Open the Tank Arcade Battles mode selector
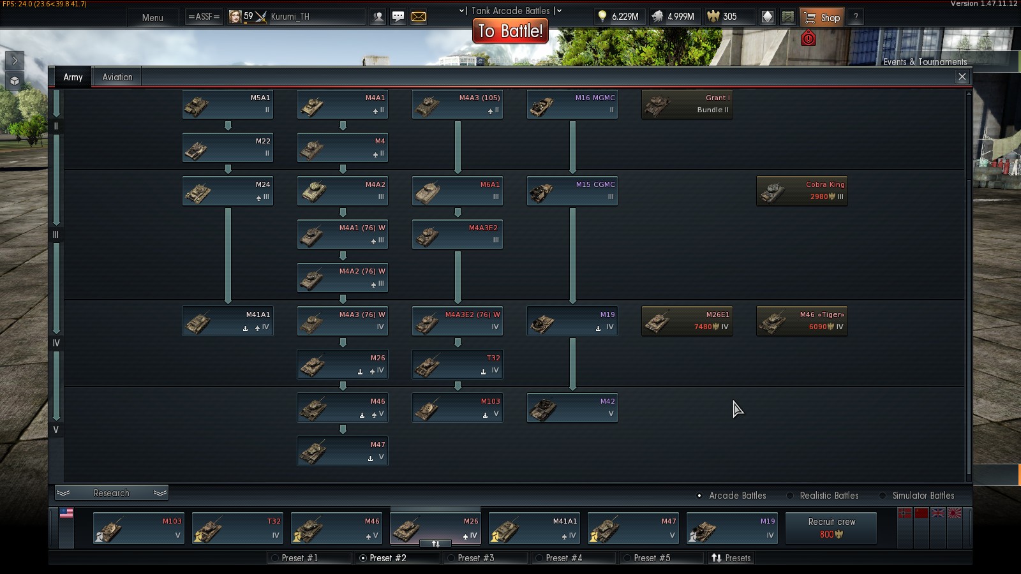The height and width of the screenshot is (574, 1021). pos(511,11)
